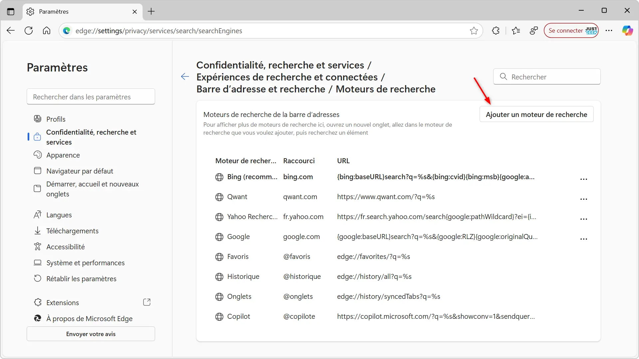This screenshot has height=359, width=639.
Task: Click the bing.com shortcut cell
Action: pos(298,177)
